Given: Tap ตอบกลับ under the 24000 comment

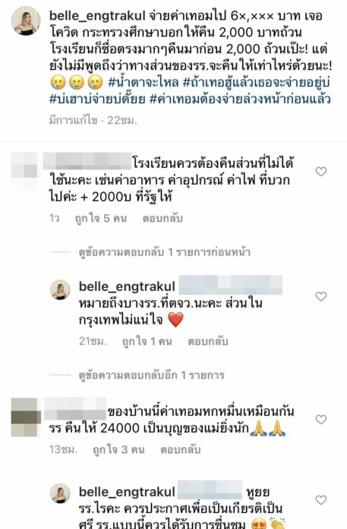Looking at the screenshot, I should point(180,450).
